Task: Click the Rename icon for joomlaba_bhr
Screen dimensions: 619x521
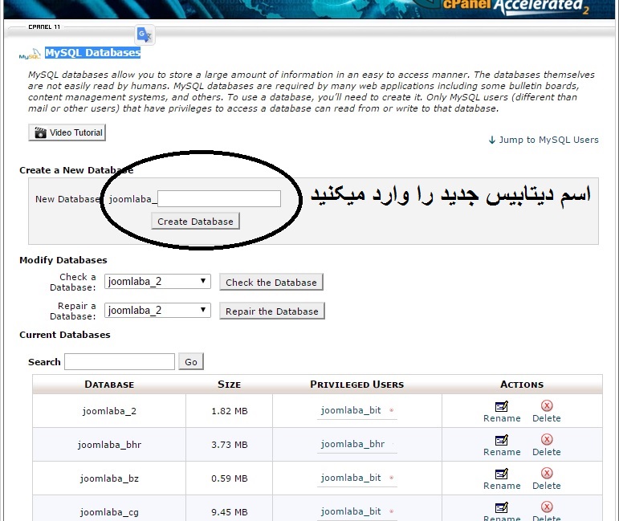Action: pos(502,440)
